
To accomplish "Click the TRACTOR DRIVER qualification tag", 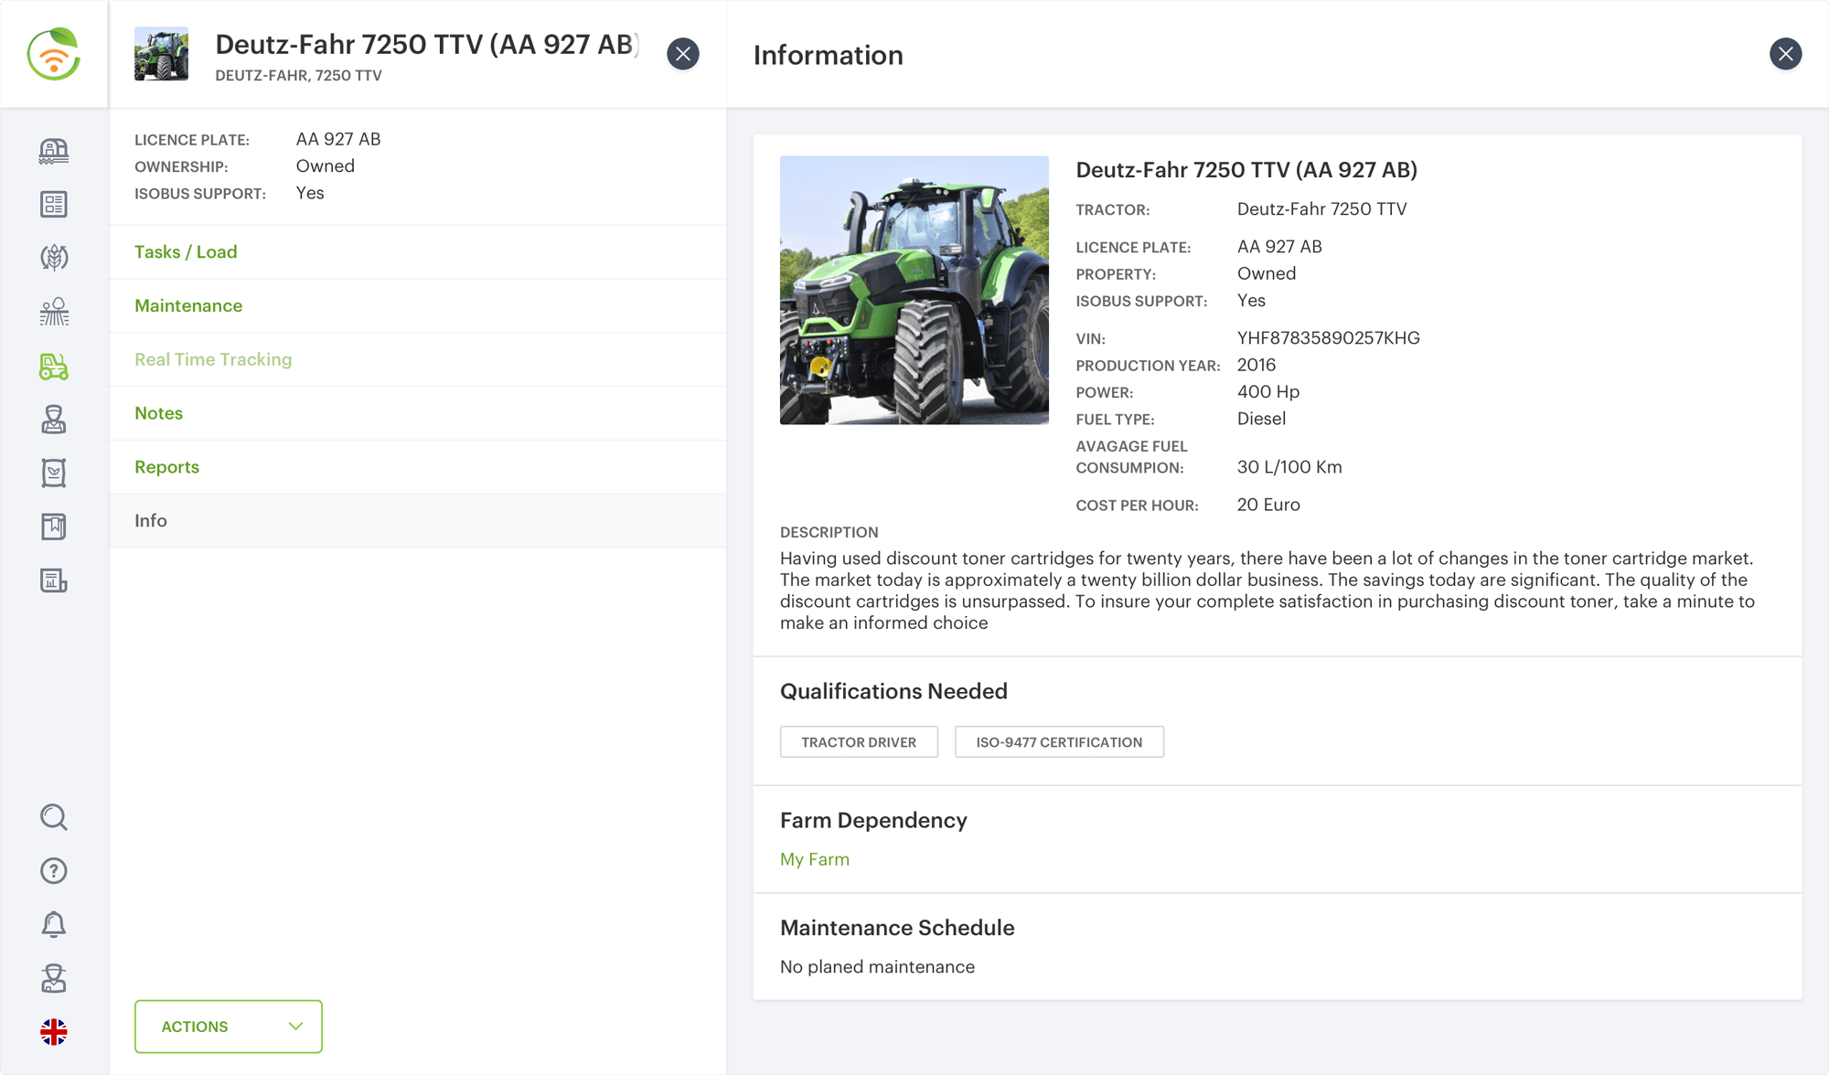I will pyautogui.click(x=859, y=742).
